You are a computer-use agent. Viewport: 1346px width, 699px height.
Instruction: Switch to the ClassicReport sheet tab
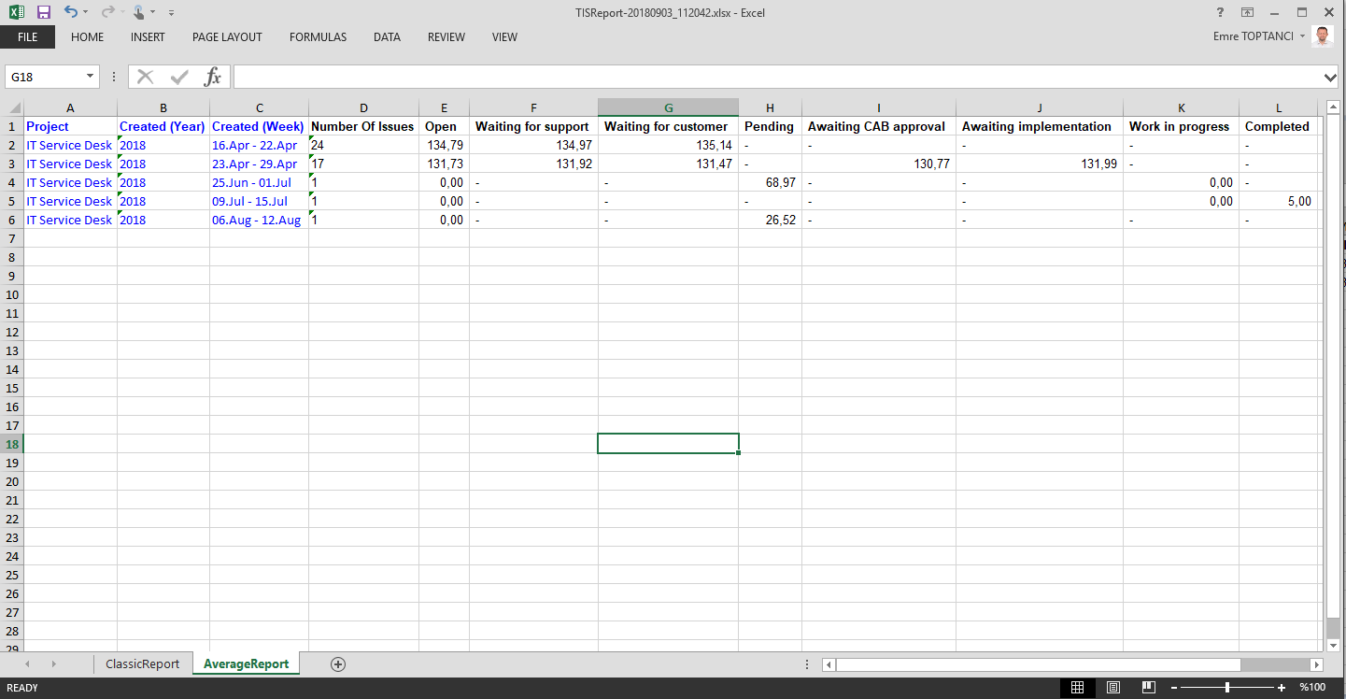(142, 664)
